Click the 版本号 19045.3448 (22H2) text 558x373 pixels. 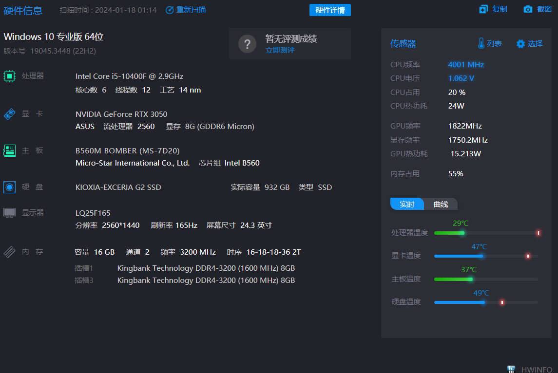[x=50, y=51]
